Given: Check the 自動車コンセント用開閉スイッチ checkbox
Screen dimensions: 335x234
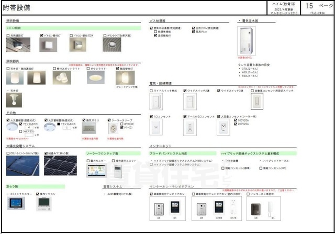Looking at the screenshot, I should click(x=252, y=91).
